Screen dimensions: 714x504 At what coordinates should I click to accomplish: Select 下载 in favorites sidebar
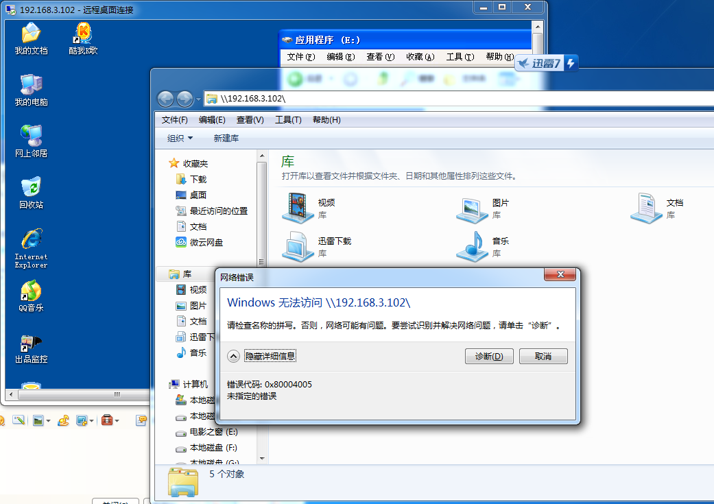pyautogui.click(x=191, y=180)
